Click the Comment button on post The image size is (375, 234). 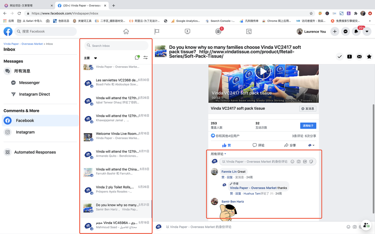point(259,145)
